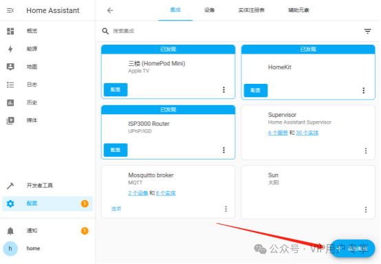Viewport: 381px width, 264px height.
Task: Open ISP3000 Router card three-dot menu
Action: tap(224, 150)
